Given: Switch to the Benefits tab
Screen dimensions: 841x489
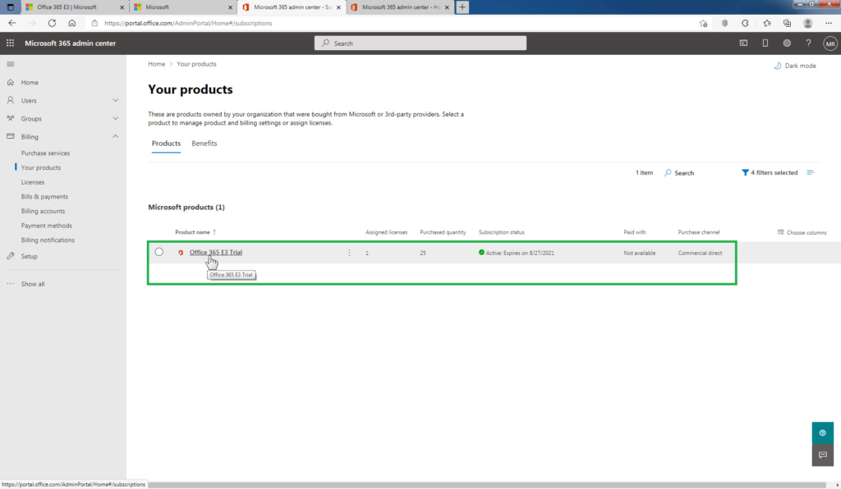Looking at the screenshot, I should 205,143.
